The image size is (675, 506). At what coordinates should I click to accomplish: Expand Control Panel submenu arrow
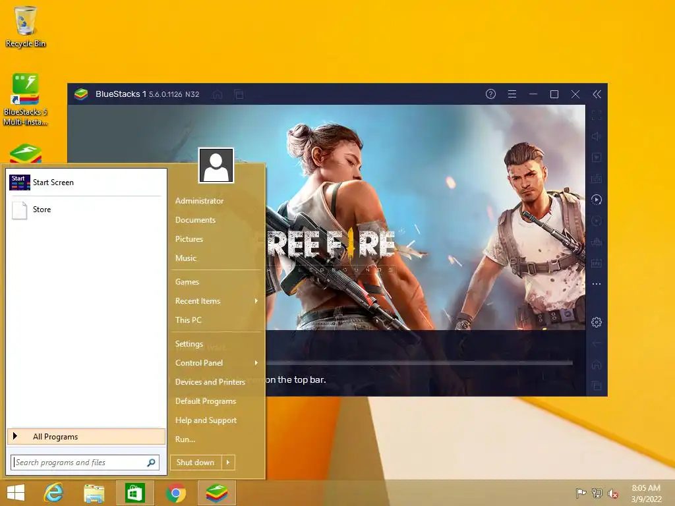(x=256, y=363)
